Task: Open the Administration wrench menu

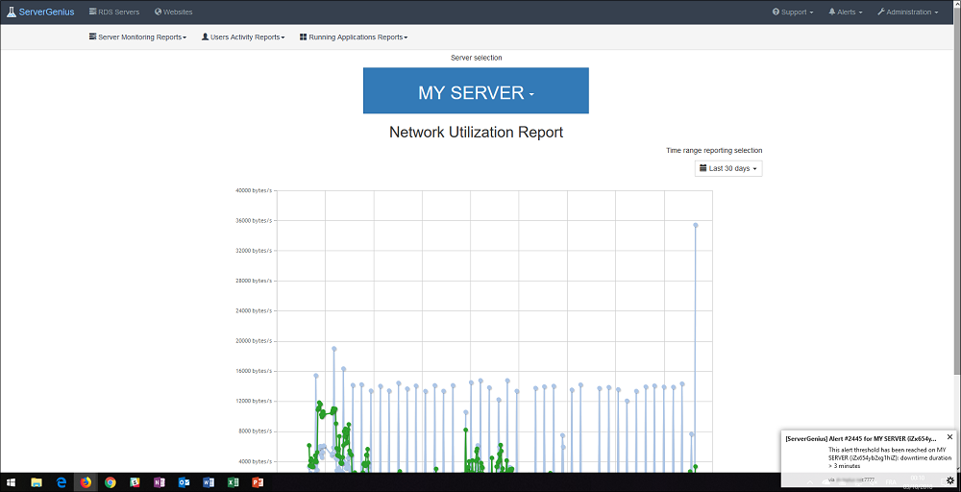Action: [x=907, y=12]
